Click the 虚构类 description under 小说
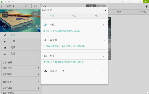This screenshot has height=94, width=149. [62, 31]
